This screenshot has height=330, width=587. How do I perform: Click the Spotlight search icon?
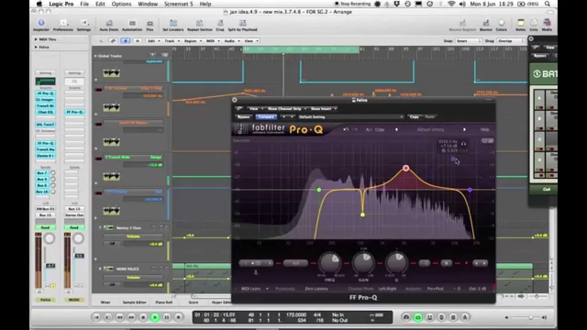pos(548,4)
